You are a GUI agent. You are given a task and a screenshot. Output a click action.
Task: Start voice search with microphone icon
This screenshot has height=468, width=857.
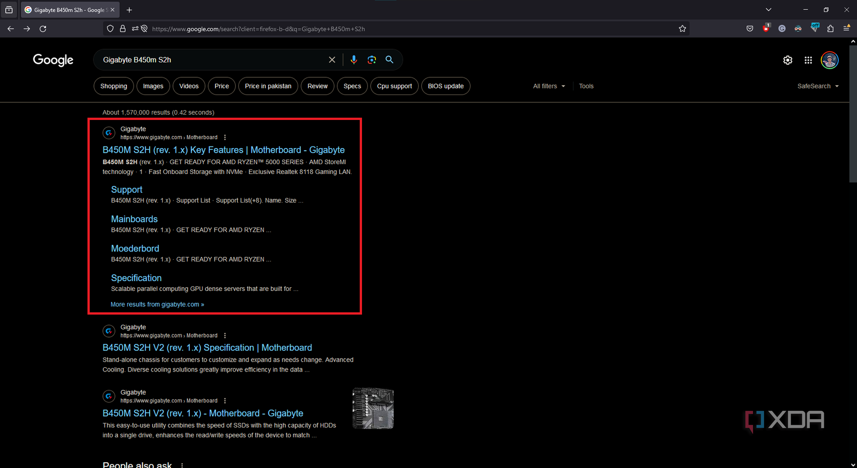tap(354, 60)
